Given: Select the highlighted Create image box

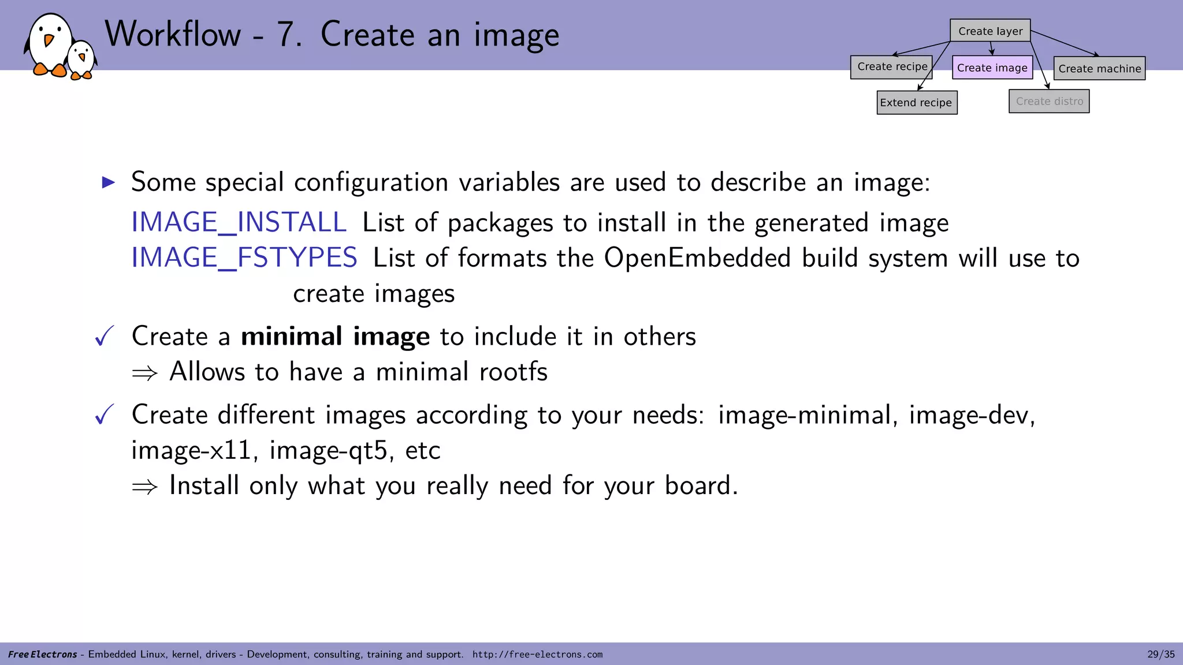Looking at the screenshot, I should pos(992,68).
